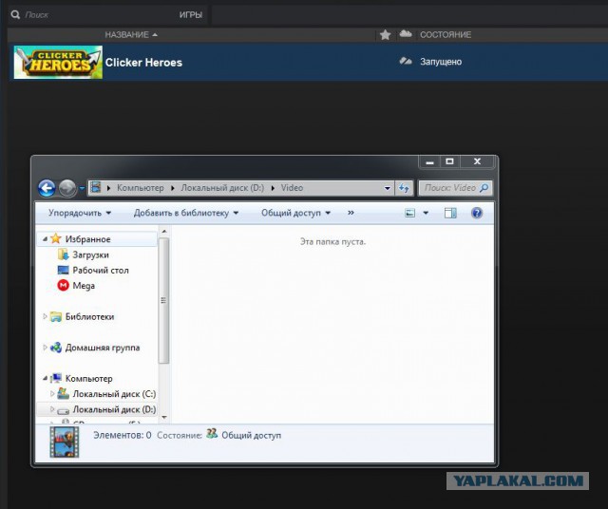Screen dimensions: 608x509
Task: Sort Steam games by НАЗВАНИЕ column
Action: pos(131,34)
